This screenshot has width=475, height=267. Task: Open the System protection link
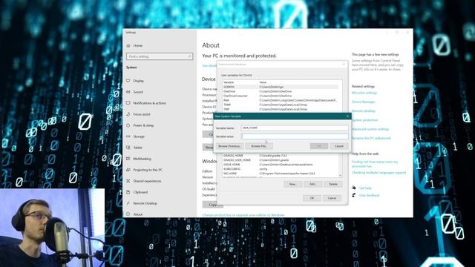pos(364,120)
